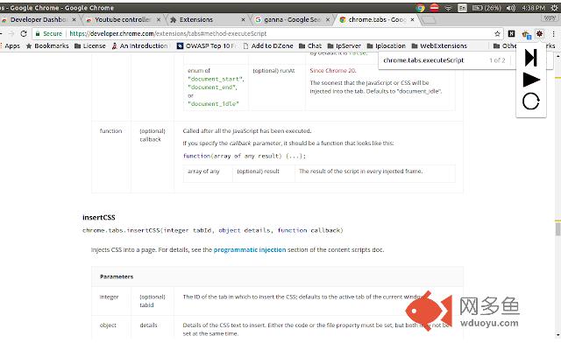This screenshot has height=350, width=561.
Task: Open the battery 26% indicator
Action: coord(486,8)
